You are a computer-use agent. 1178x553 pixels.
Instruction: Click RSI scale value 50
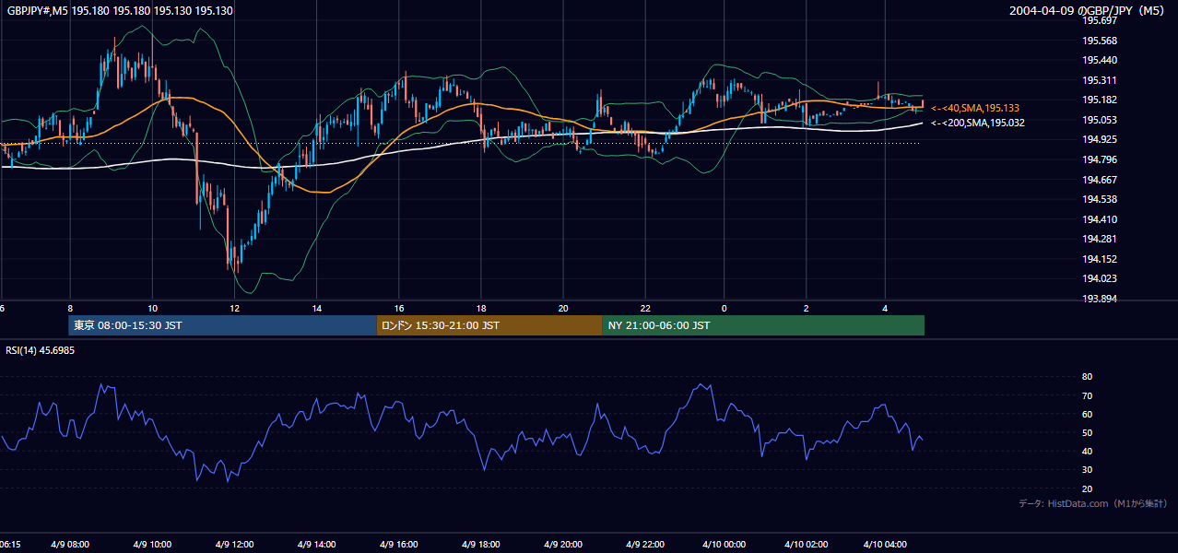1087,432
